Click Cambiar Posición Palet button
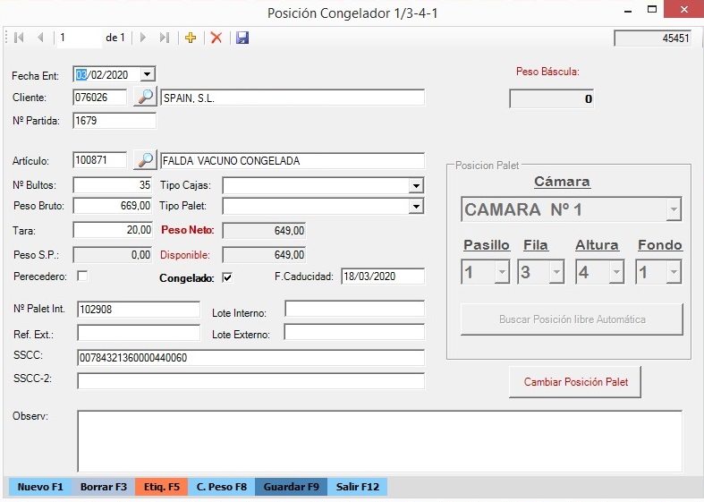Viewport: 704px width, 502px height. pyautogui.click(x=575, y=381)
